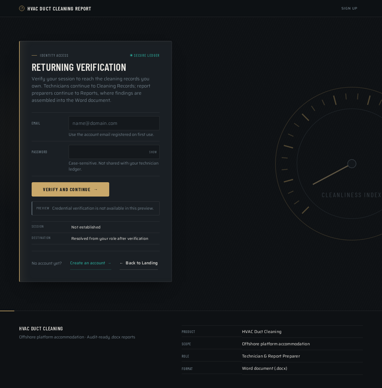Return via Back to Landing link
Viewport: 382px width, 388px height.
click(139, 263)
